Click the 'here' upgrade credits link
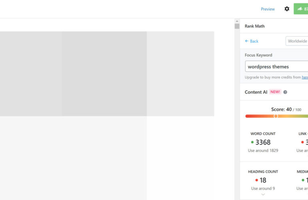This screenshot has height=200, width=308. tap(305, 77)
